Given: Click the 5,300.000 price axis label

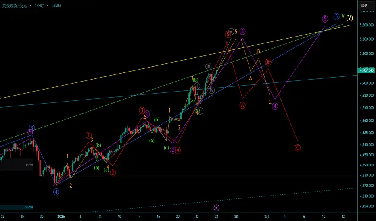Looking at the screenshot, I should pos(367,25).
